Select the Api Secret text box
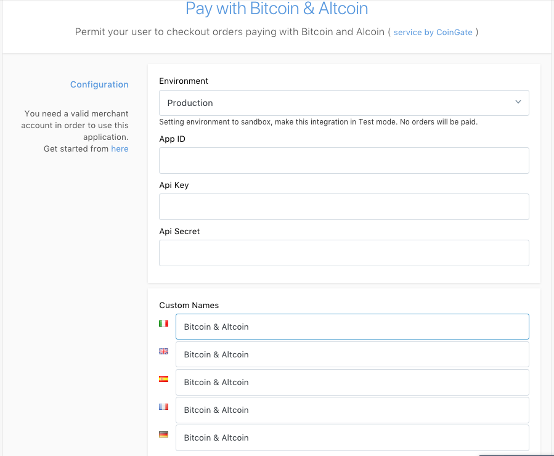 344,253
